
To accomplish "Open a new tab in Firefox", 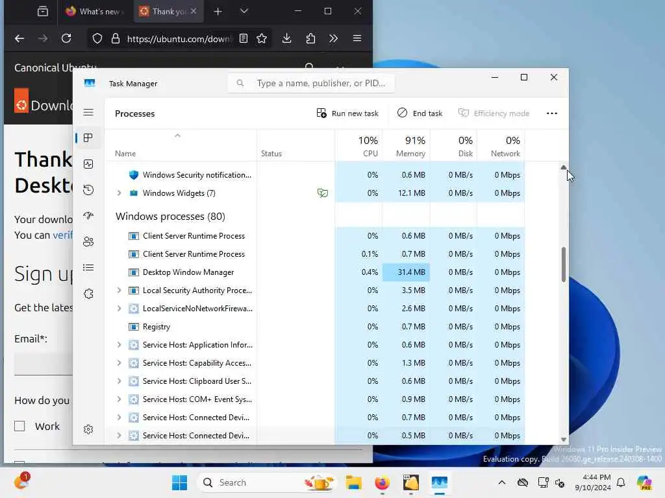I will 218,12.
